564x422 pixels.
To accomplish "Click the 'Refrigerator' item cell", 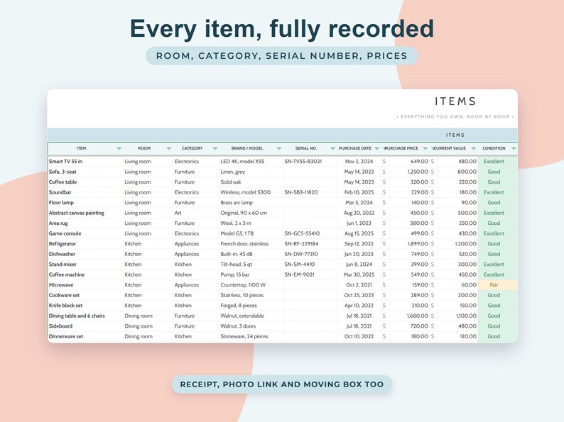I will [x=85, y=244].
